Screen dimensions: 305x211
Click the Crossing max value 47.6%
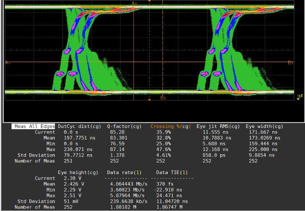tap(164, 149)
